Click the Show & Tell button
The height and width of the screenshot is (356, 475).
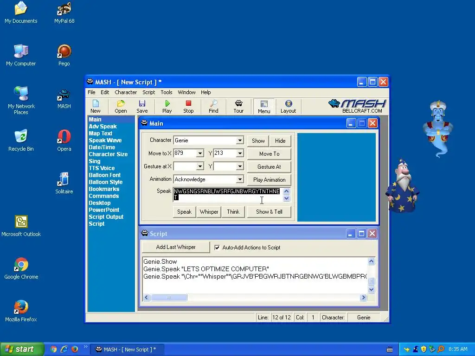click(x=270, y=212)
